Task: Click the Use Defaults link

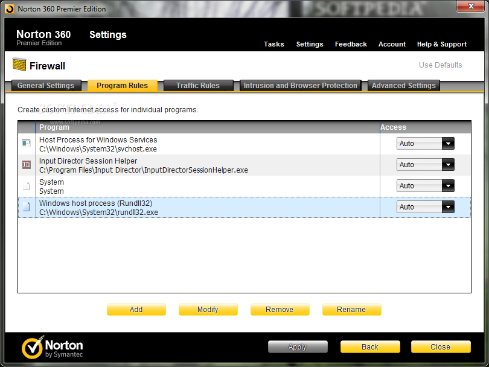Action: pos(440,65)
